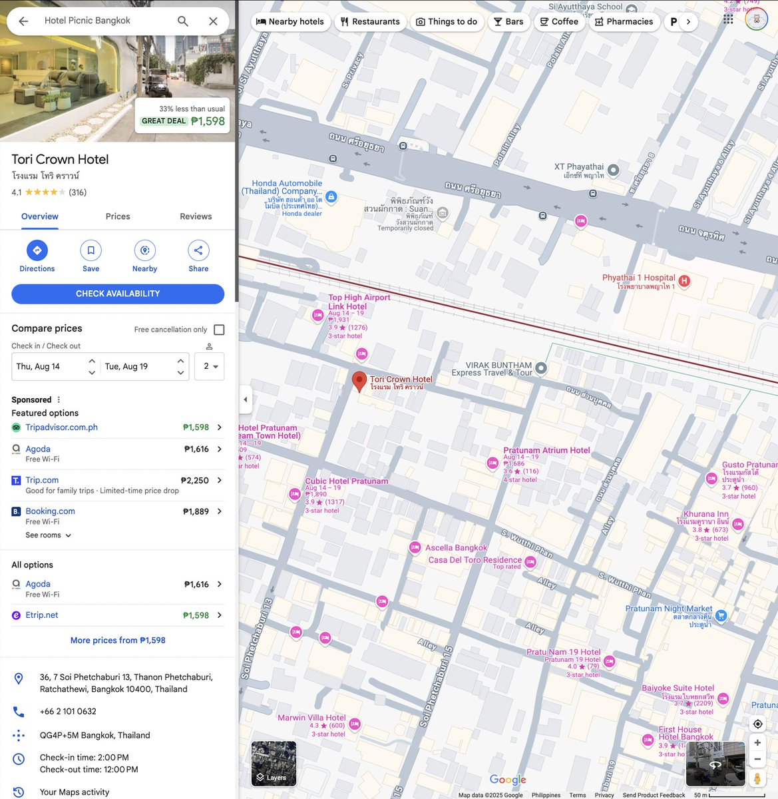
Task: Expand See rooms under Booking.com
Action: tap(49, 535)
